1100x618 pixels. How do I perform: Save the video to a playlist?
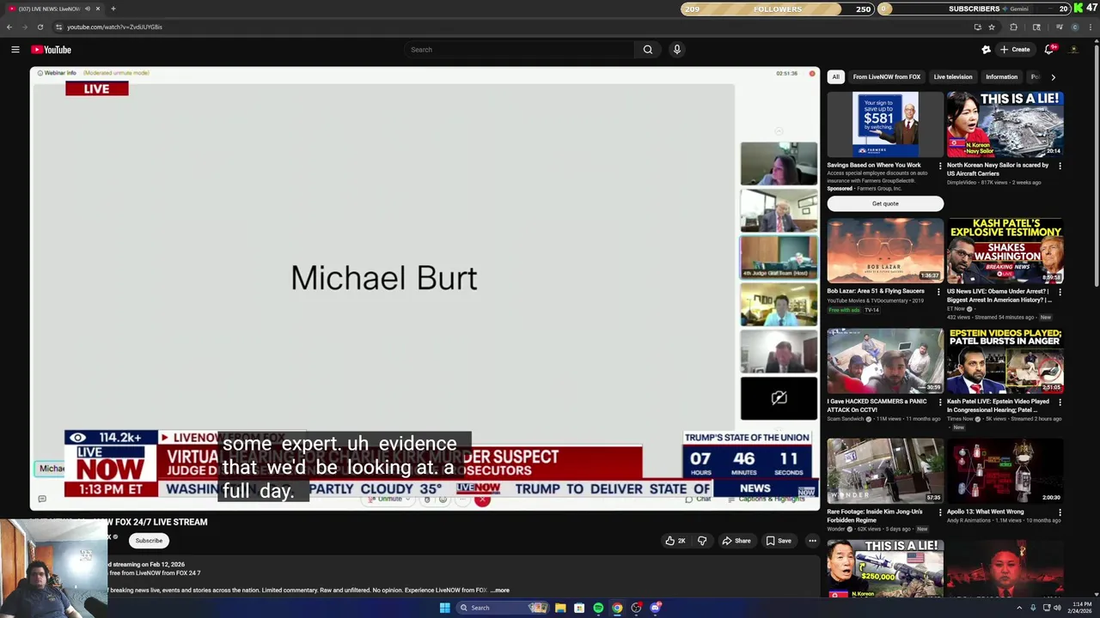tap(779, 541)
